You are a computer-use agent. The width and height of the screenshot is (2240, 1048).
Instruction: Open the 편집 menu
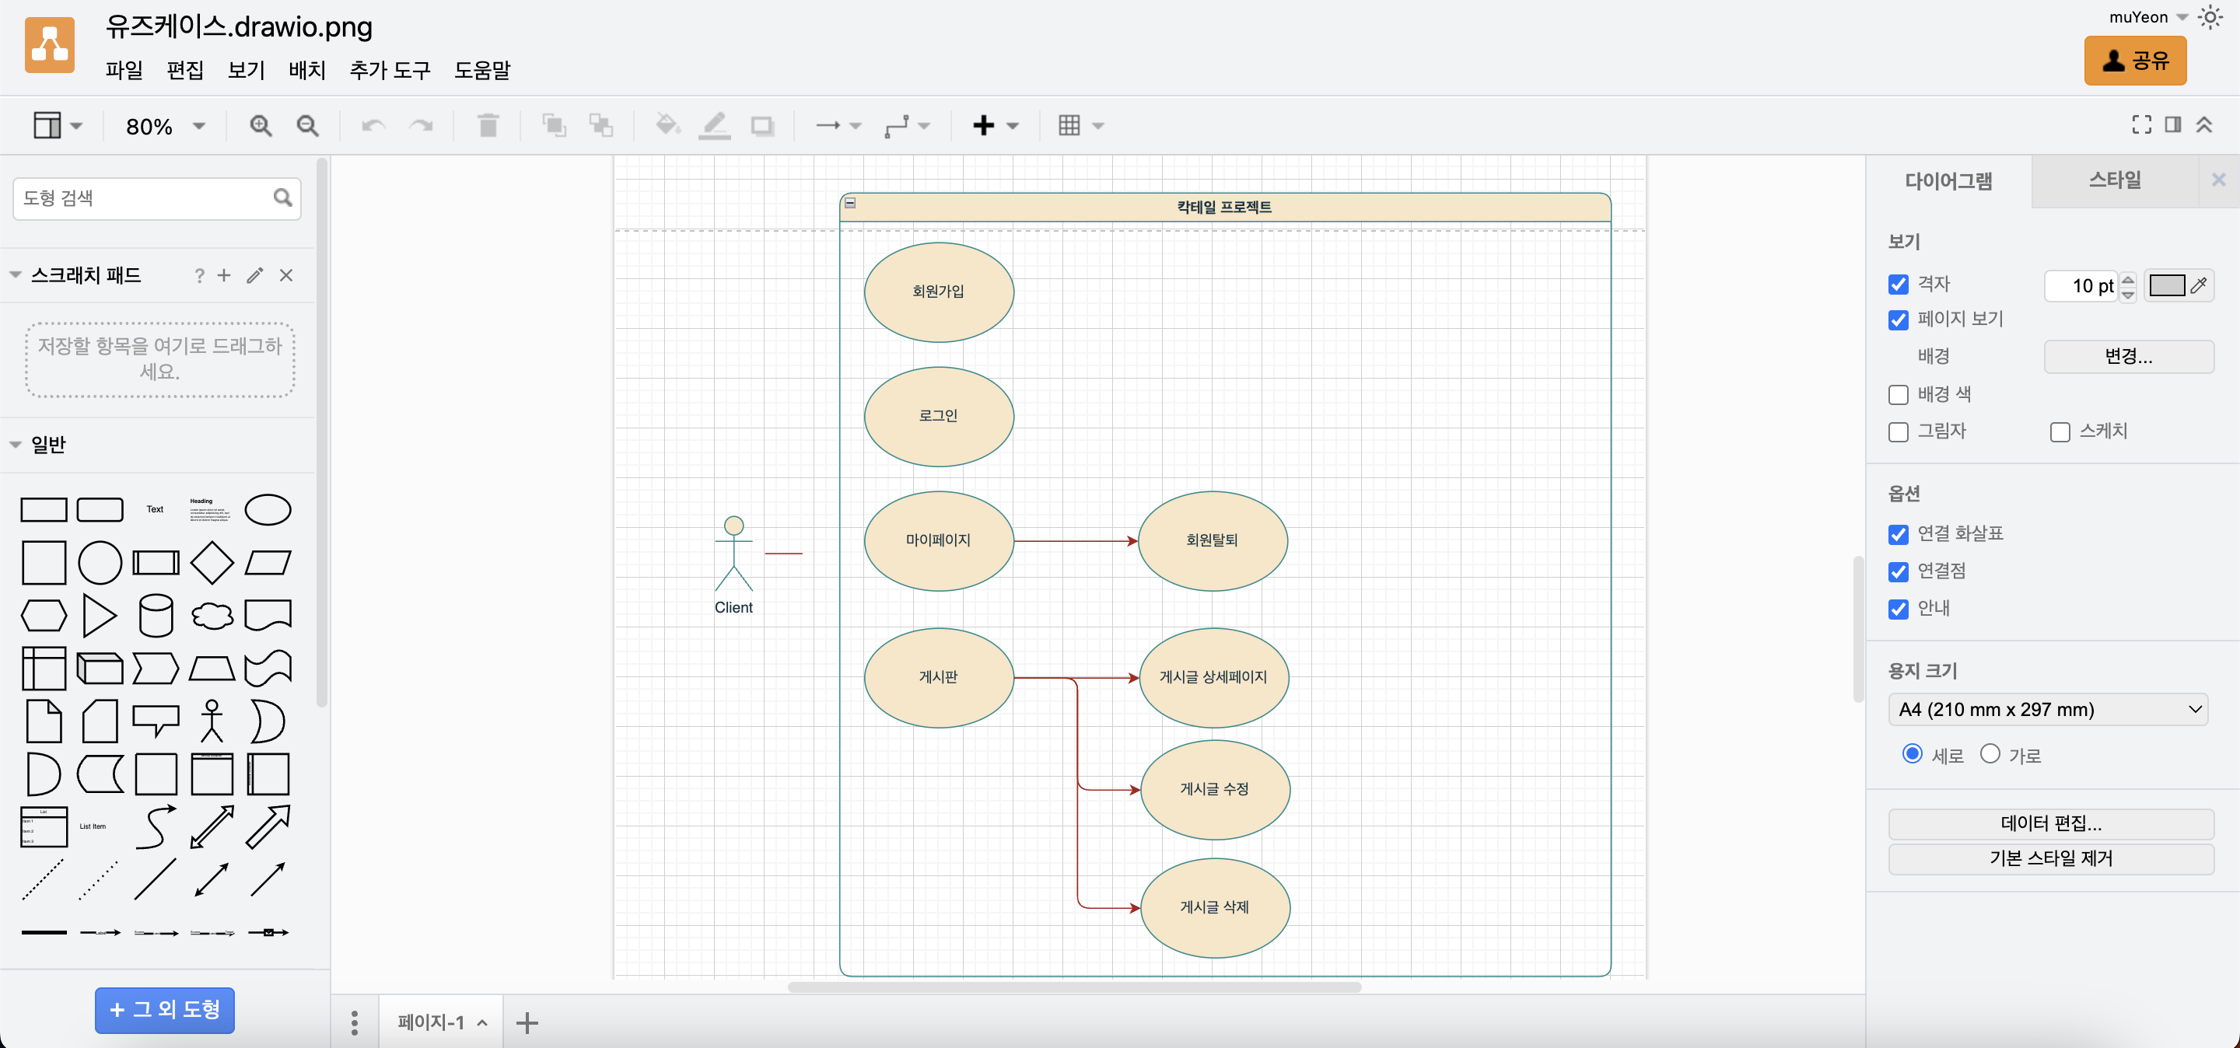click(184, 71)
